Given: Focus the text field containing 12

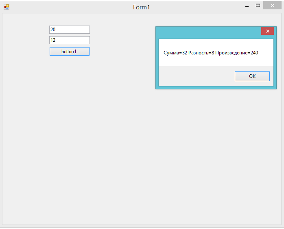Looking at the screenshot, I should 70,40.
